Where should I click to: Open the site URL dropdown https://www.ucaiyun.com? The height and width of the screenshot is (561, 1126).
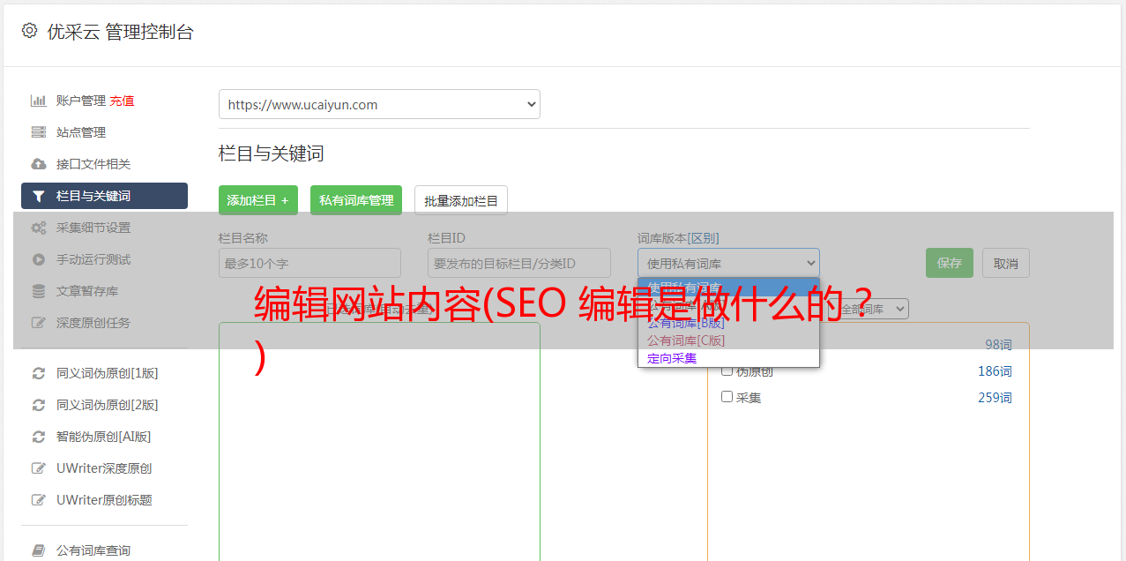379,104
